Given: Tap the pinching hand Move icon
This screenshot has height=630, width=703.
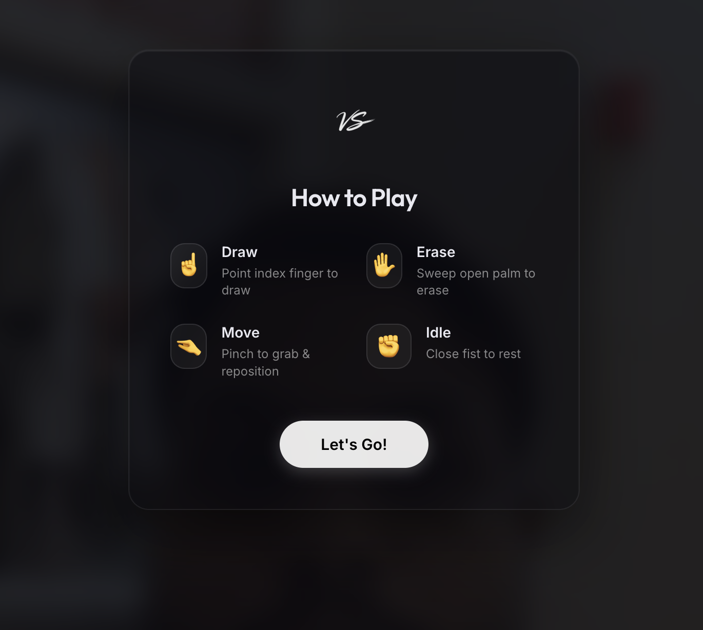Looking at the screenshot, I should (189, 346).
